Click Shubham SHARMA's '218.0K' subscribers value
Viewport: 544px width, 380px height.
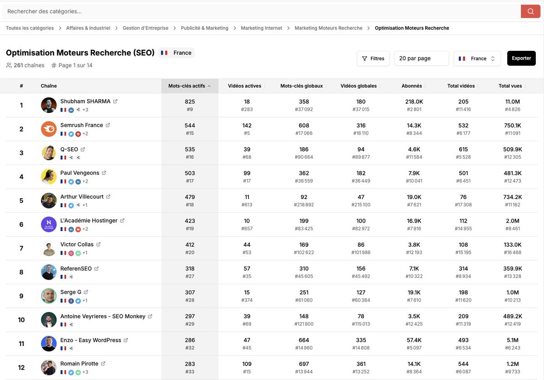pos(414,102)
